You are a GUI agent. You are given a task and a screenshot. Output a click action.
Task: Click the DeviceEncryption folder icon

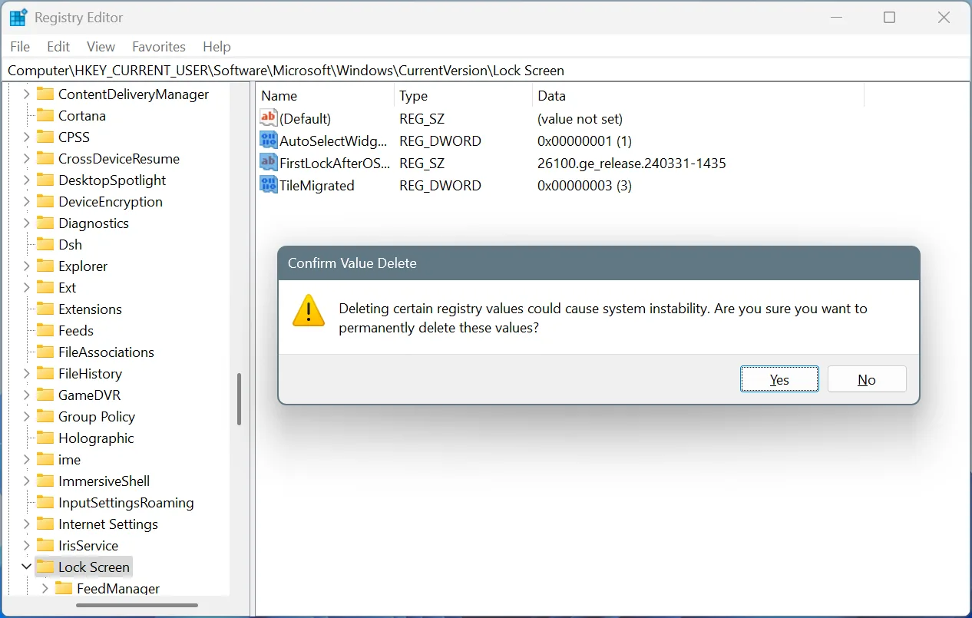coord(45,201)
